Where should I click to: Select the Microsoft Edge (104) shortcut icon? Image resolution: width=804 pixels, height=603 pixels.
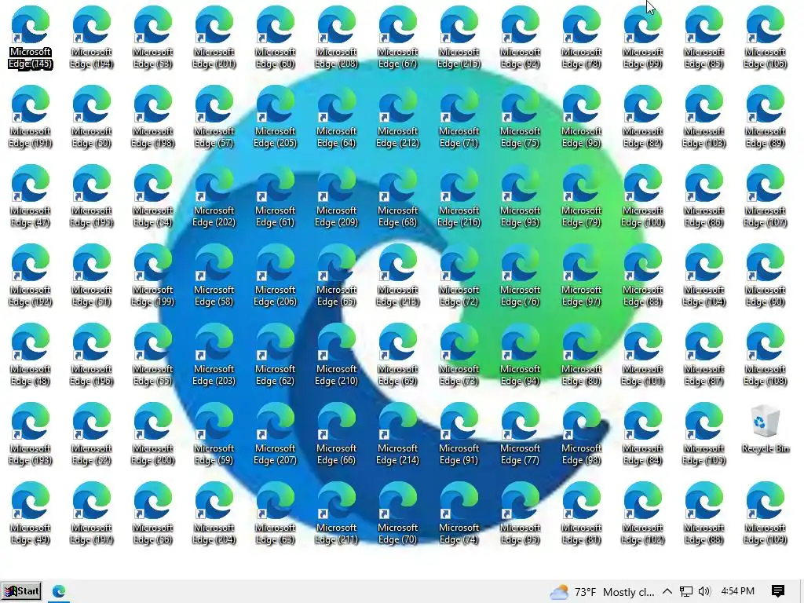703,276
